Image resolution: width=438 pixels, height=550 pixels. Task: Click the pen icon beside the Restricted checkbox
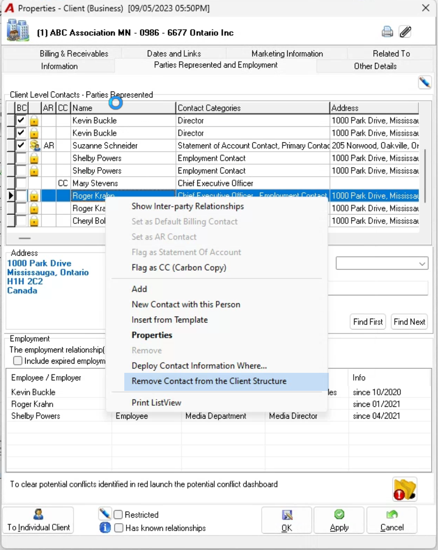[105, 513]
